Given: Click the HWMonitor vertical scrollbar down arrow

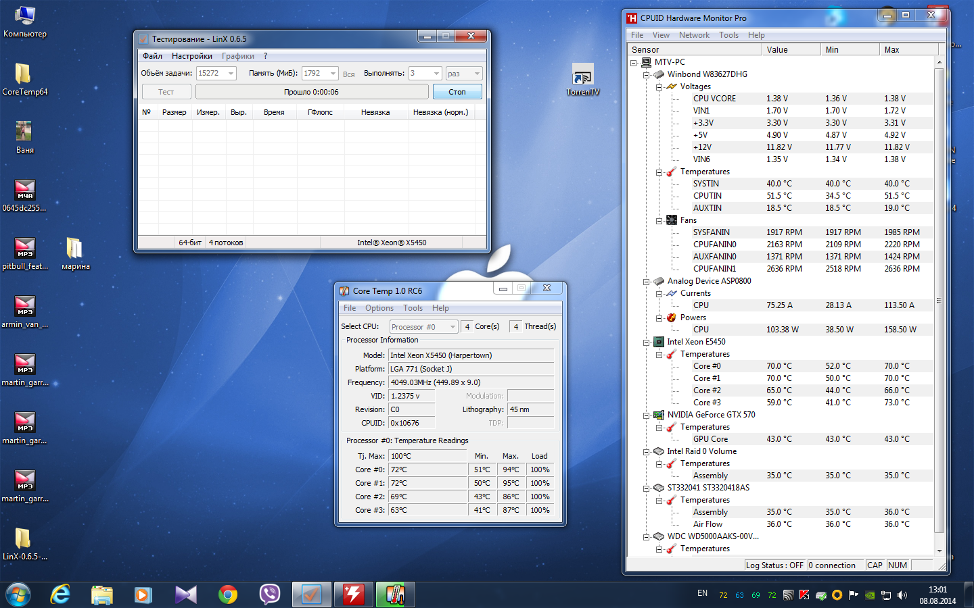Looking at the screenshot, I should (x=939, y=551).
